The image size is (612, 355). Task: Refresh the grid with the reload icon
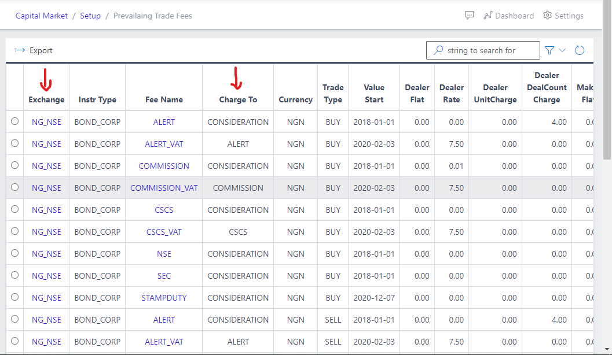[x=580, y=50]
